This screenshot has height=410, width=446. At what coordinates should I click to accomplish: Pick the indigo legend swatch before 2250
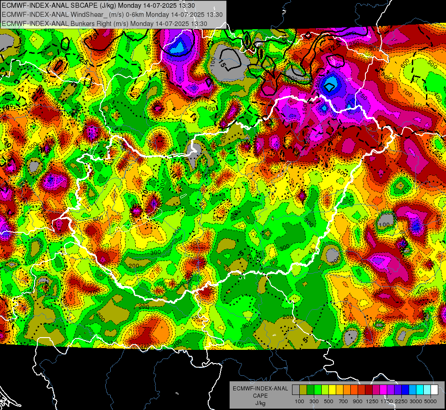(x=398, y=390)
